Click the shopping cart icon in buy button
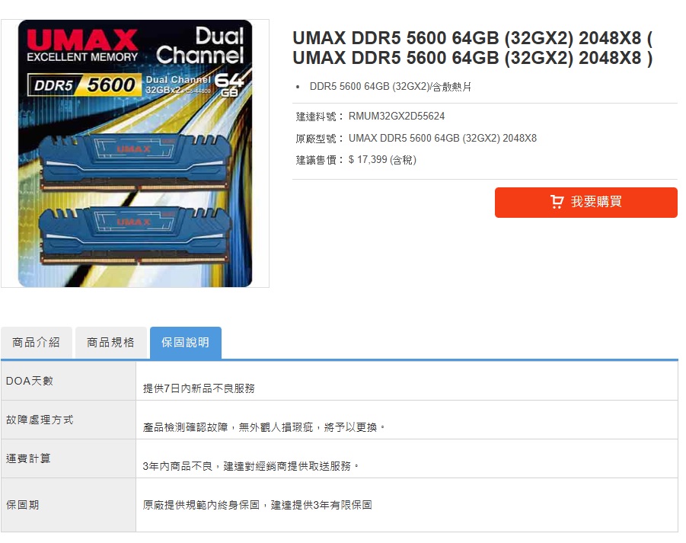This screenshot has width=686, height=543. [557, 202]
